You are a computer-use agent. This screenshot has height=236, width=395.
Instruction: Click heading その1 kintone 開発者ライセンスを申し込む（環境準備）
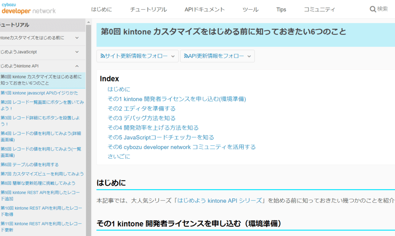point(189,224)
